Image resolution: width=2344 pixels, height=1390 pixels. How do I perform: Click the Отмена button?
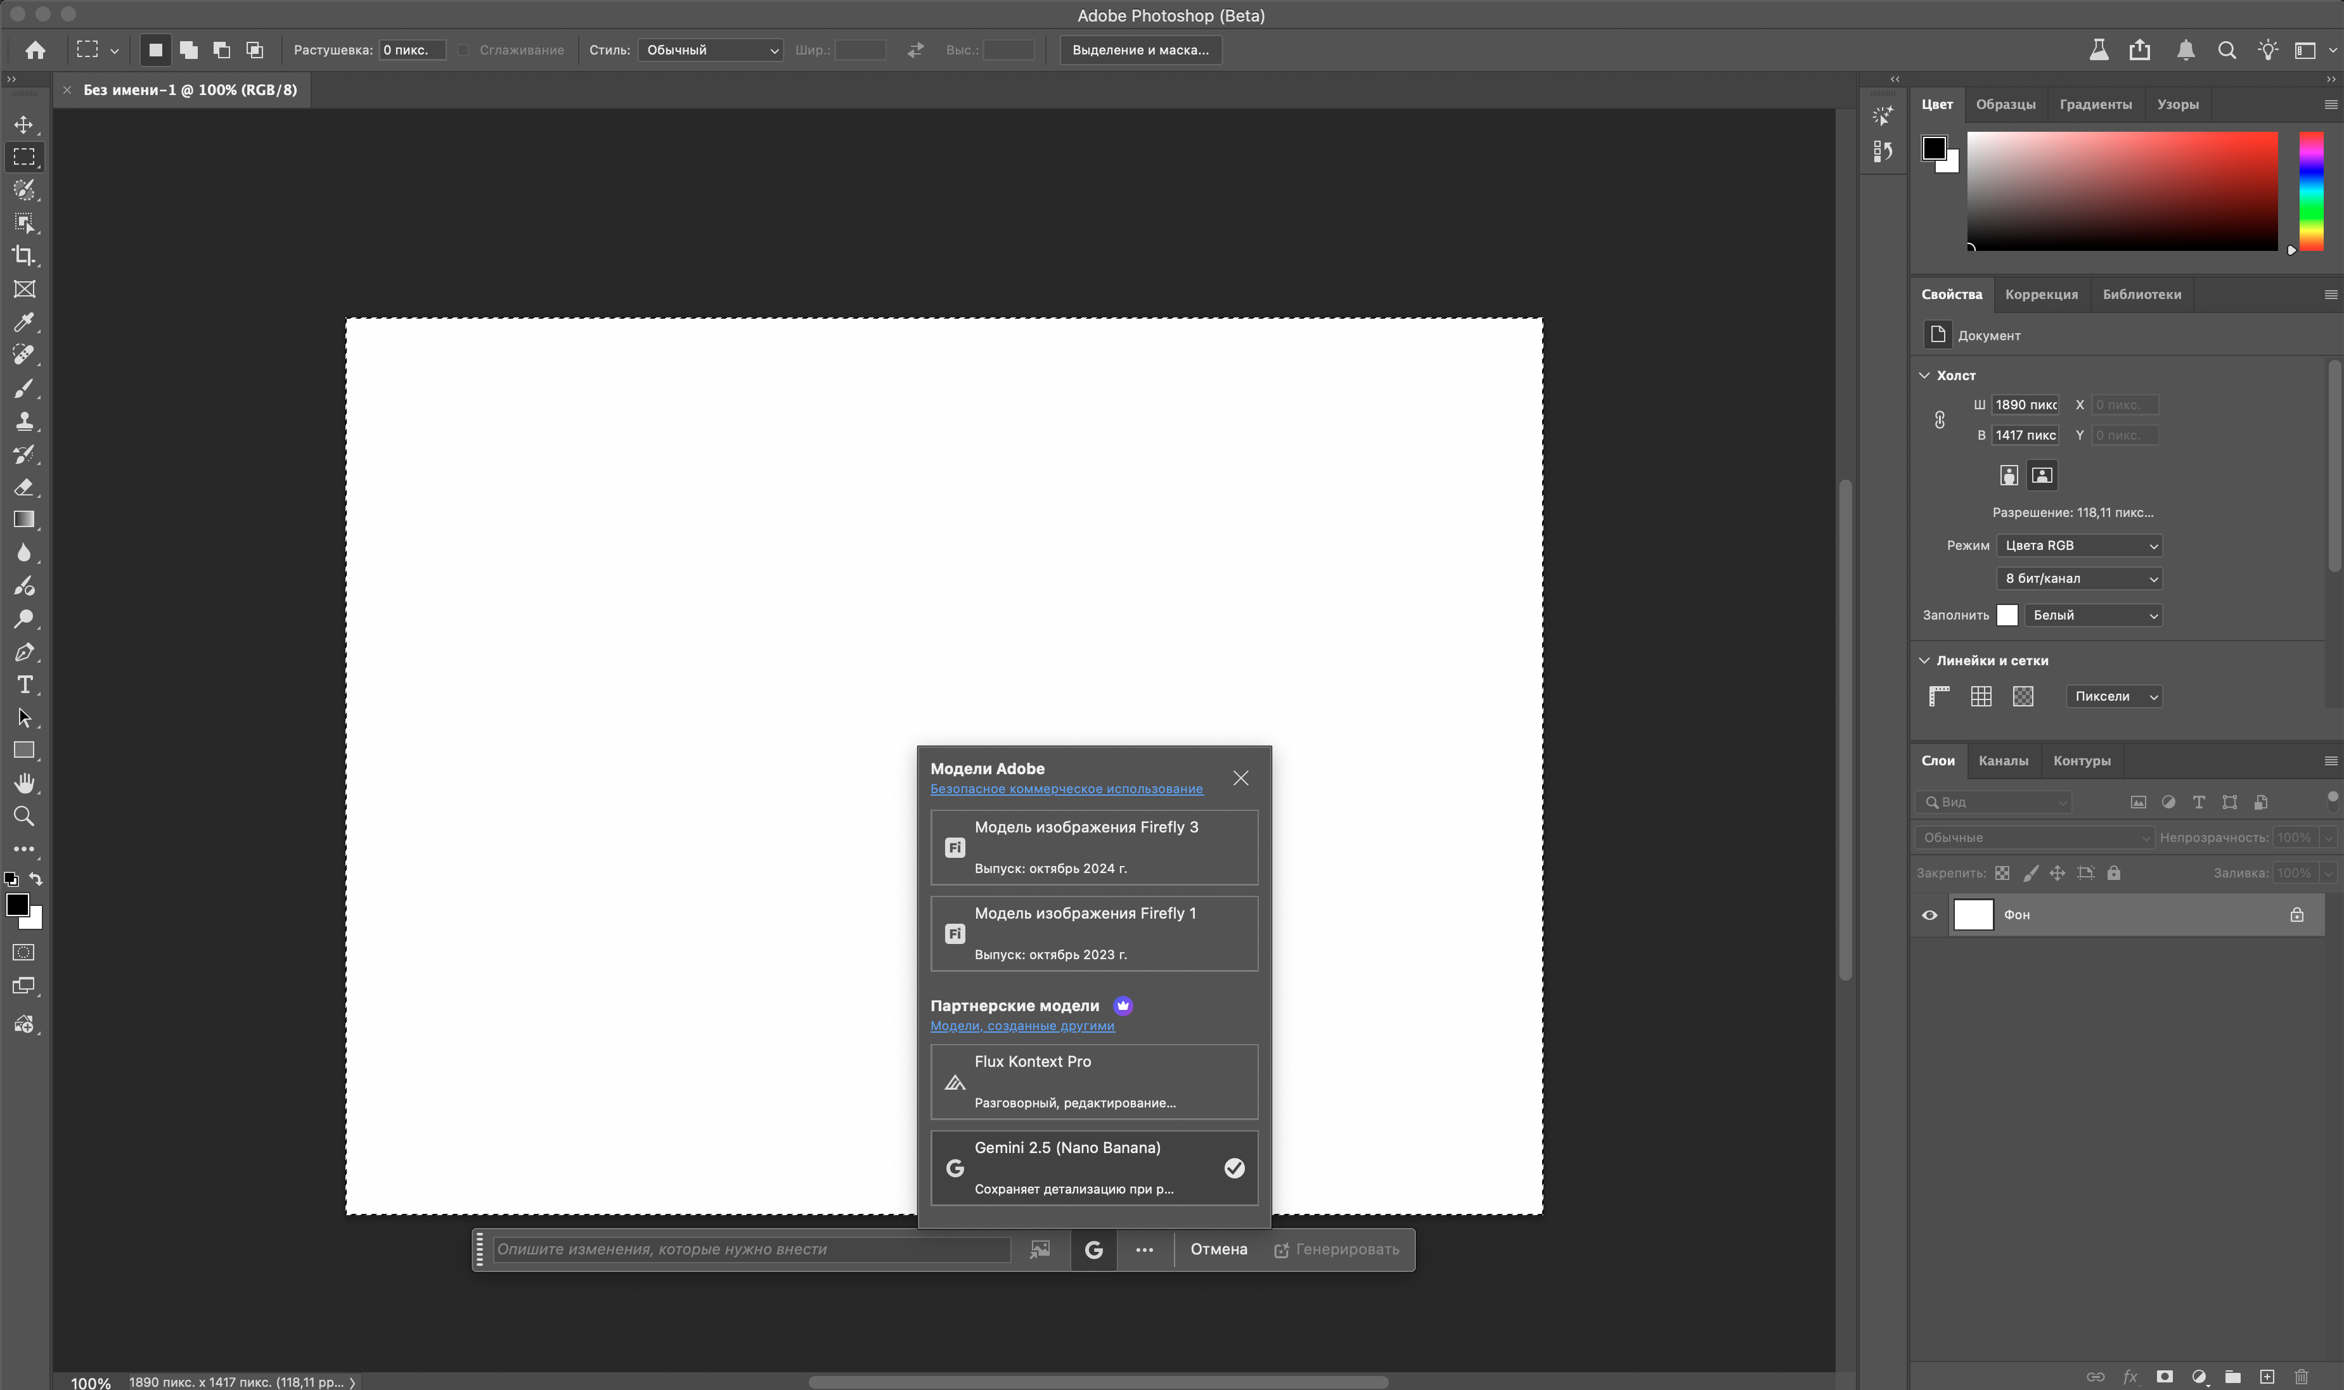(x=1218, y=1249)
